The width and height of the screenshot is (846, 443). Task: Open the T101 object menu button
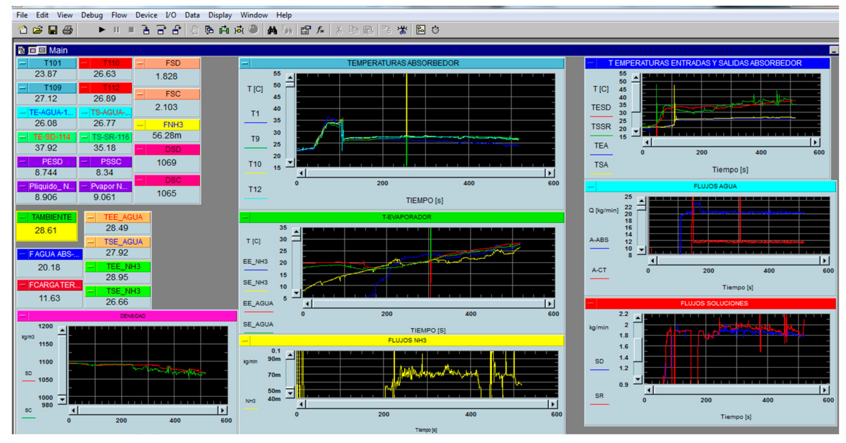tap(23, 63)
